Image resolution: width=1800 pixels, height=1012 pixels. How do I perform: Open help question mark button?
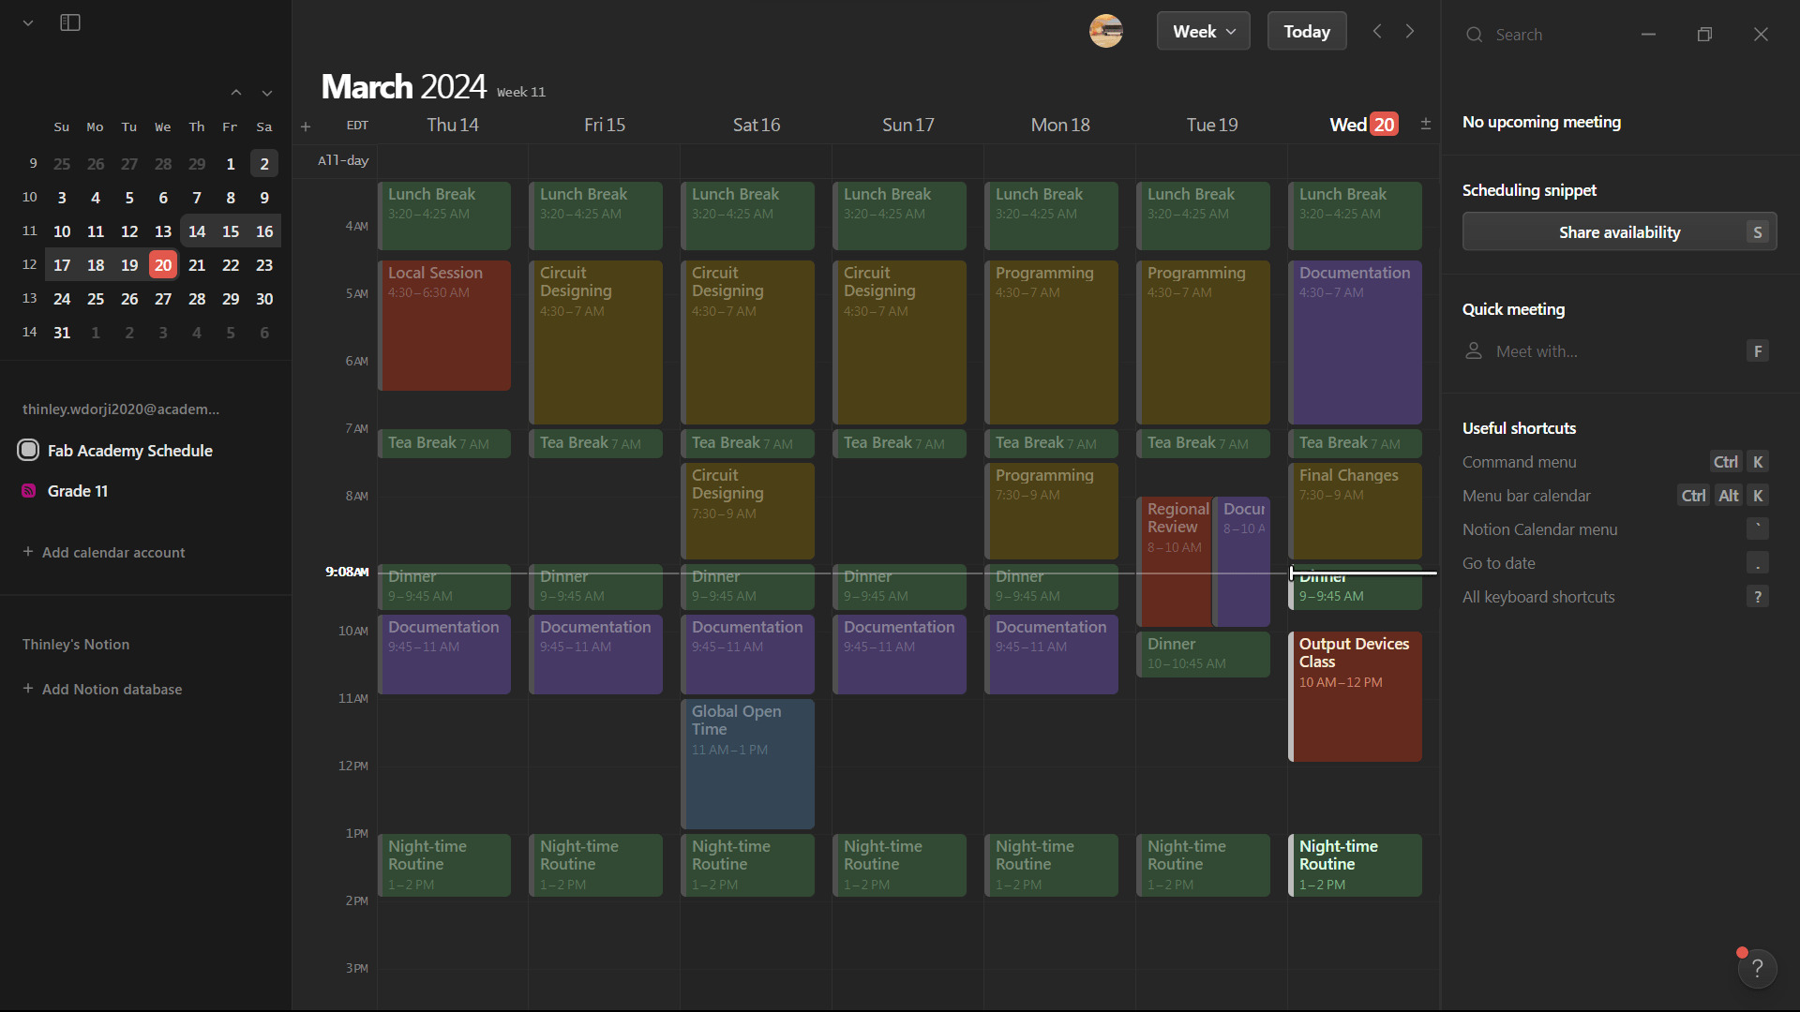tap(1757, 969)
